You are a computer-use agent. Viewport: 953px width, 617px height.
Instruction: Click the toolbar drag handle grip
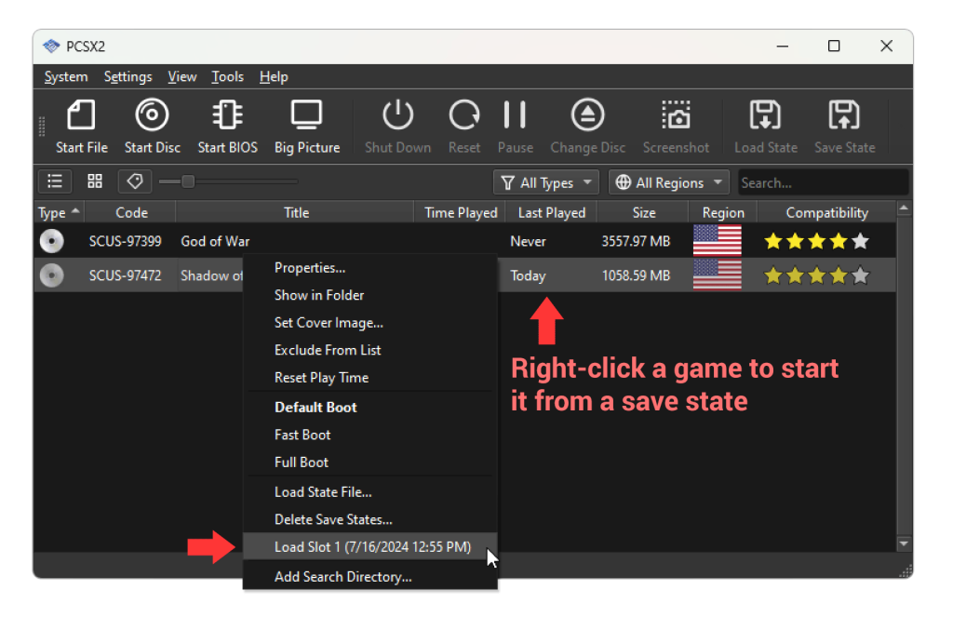[42, 127]
